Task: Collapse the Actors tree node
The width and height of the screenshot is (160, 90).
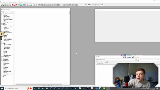Action: pos(2,14)
